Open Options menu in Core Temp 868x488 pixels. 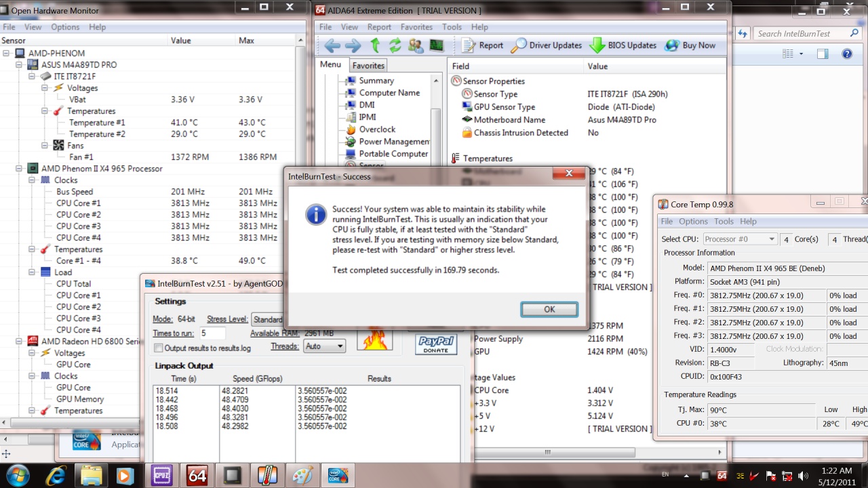pyautogui.click(x=693, y=222)
